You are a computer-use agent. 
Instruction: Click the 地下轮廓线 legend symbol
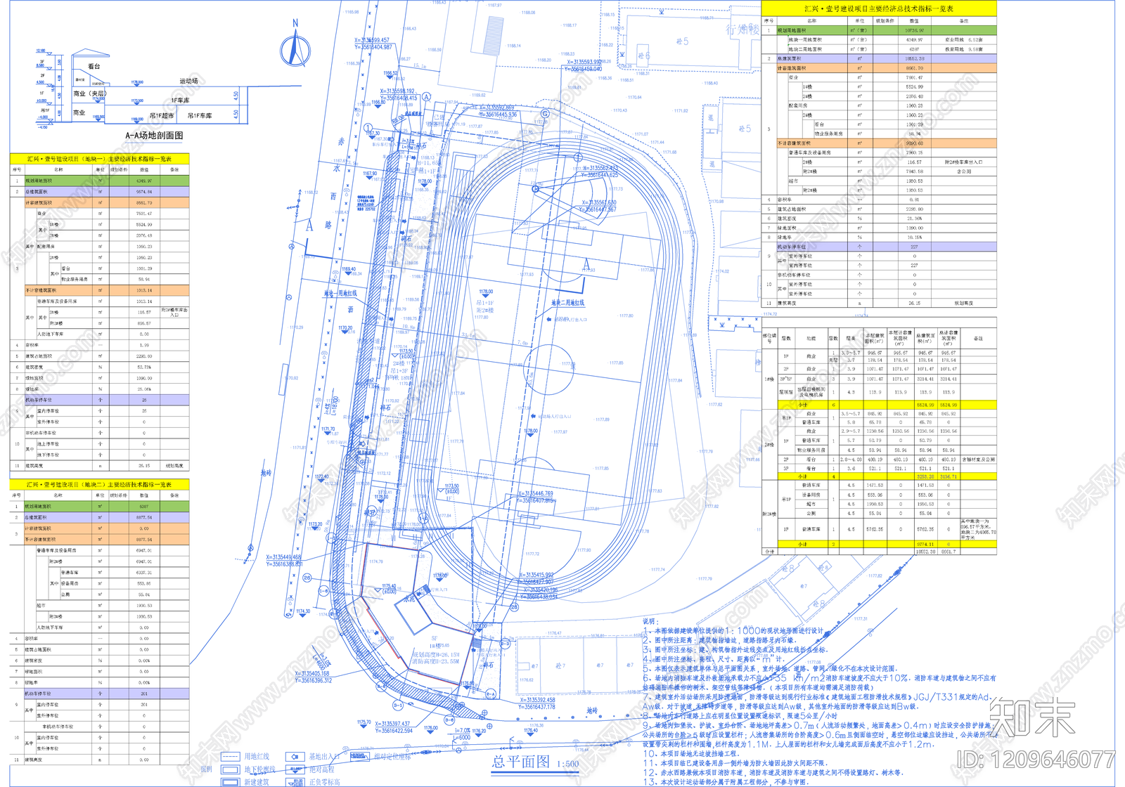pyautogui.click(x=231, y=769)
